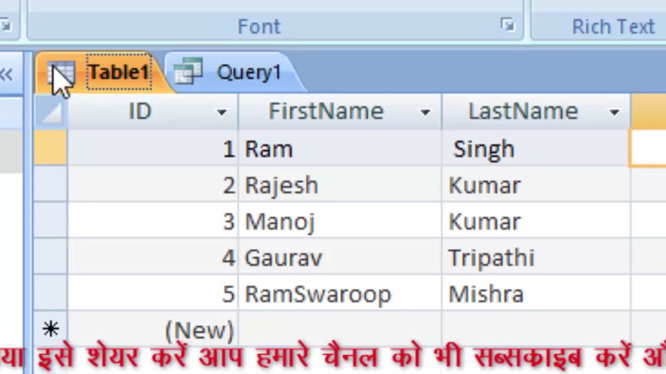Collapse the navigation pane with double chevron
Screen dimensions: 666x374
pyautogui.click(x=6, y=75)
